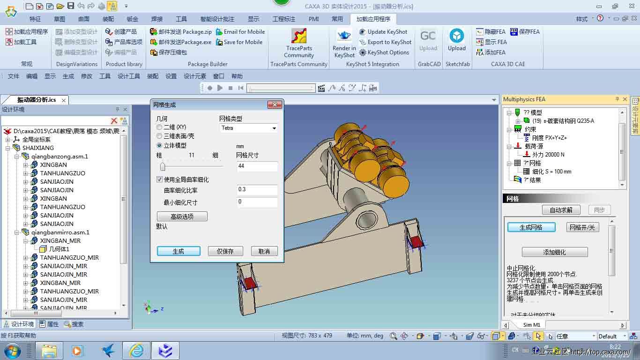The width and height of the screenshot is (640, 360).
Task: Click the 最小细化尺寸 input field
Action: point(257,202)
